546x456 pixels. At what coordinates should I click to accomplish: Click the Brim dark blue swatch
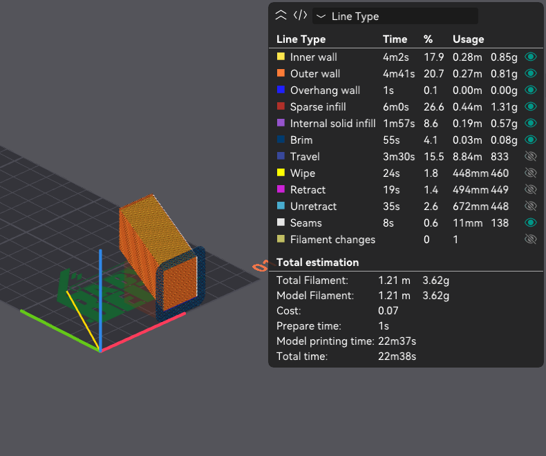[x=281, y=140]
